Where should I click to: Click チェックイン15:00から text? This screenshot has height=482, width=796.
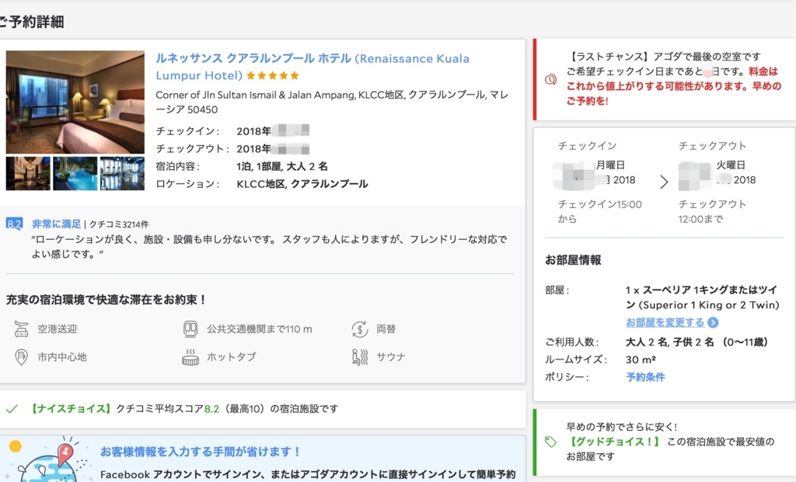coord(599,211)
